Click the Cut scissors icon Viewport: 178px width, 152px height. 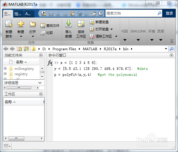58,13
